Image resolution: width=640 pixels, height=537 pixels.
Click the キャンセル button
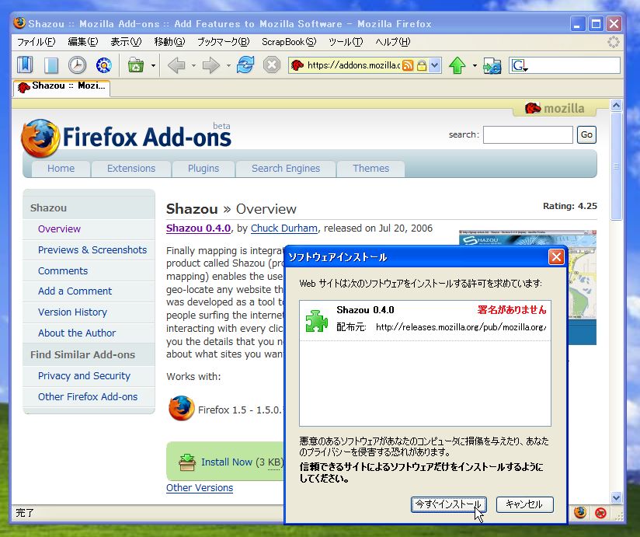524,504
